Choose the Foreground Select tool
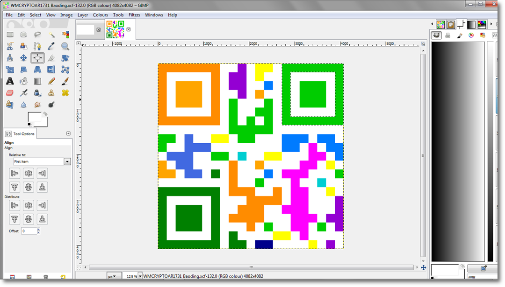This screenshot has height=287, width=505. pos(23,46)
